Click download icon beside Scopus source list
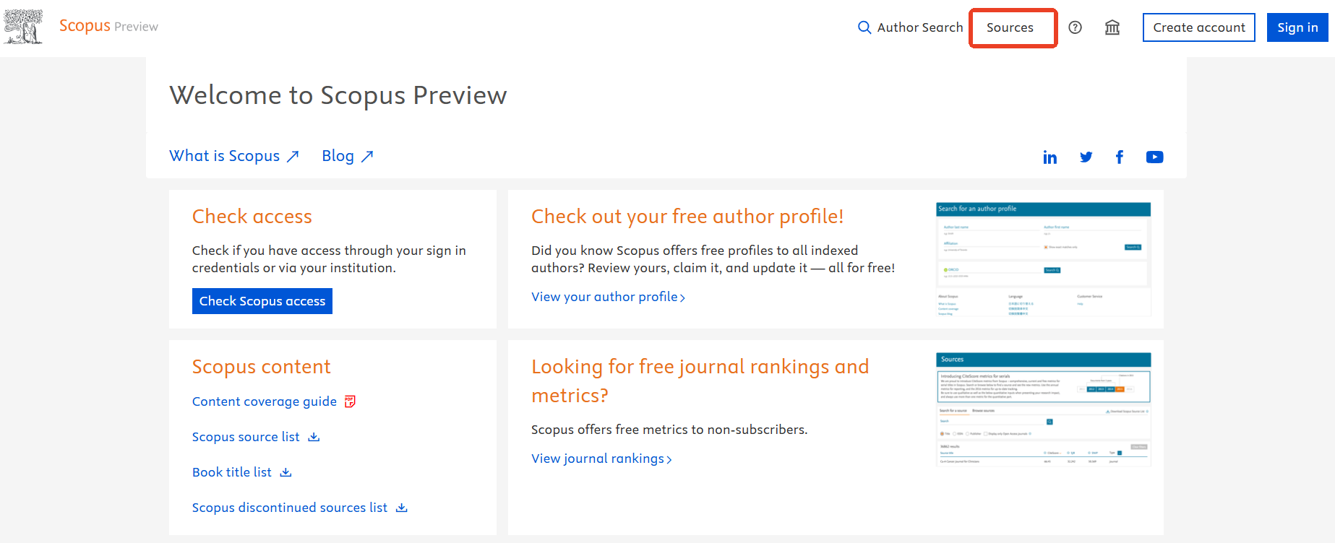 point(314,437)
